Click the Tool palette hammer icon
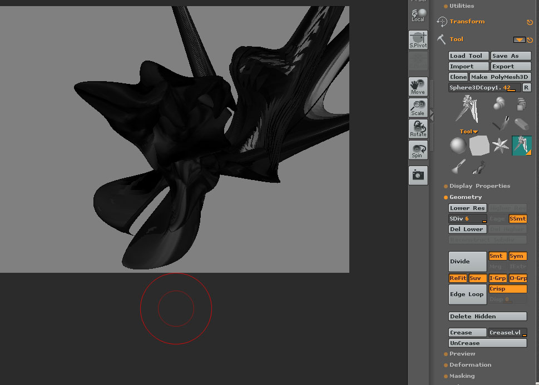539x385 pixels. point(441,39)
